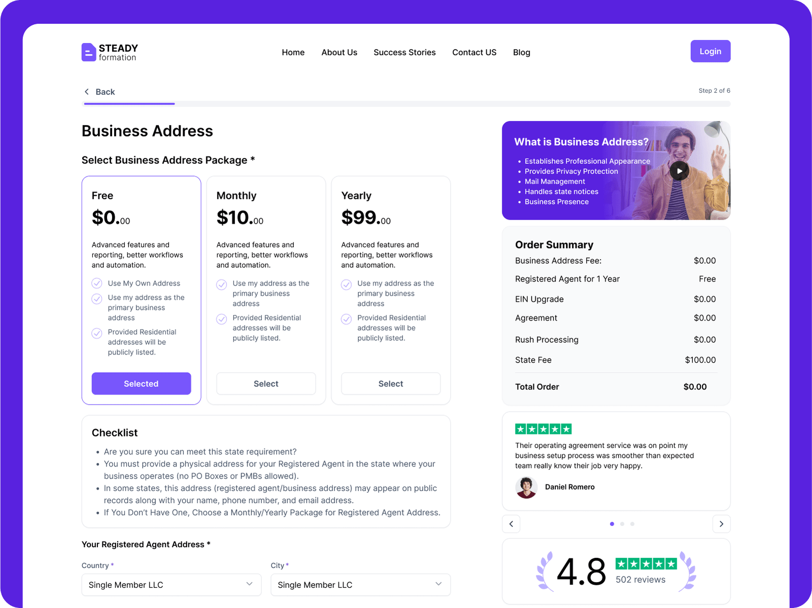Go to next testimonial with right arrow
The width and height of the screenshot is (812, 608).
[721, 524]
